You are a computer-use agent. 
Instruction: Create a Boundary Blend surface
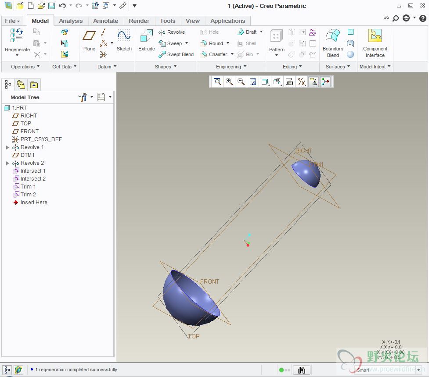333,43
